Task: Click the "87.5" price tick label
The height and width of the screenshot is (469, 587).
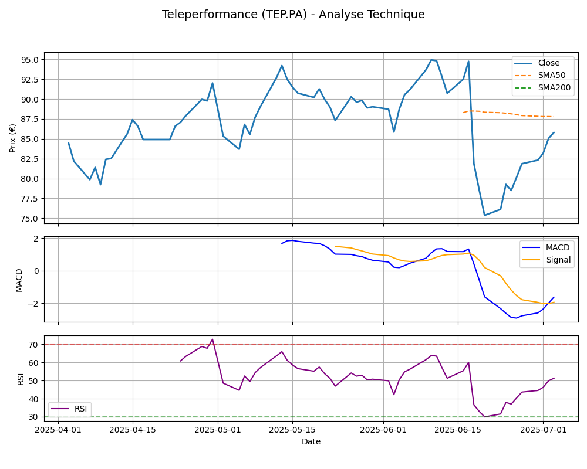Action: 31,120
